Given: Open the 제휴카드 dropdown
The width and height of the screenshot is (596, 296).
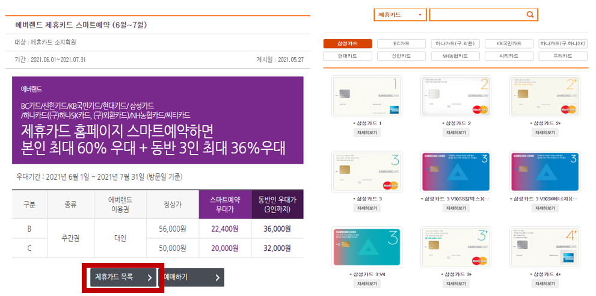Looking at the screenshot, I should click(401, 15).
